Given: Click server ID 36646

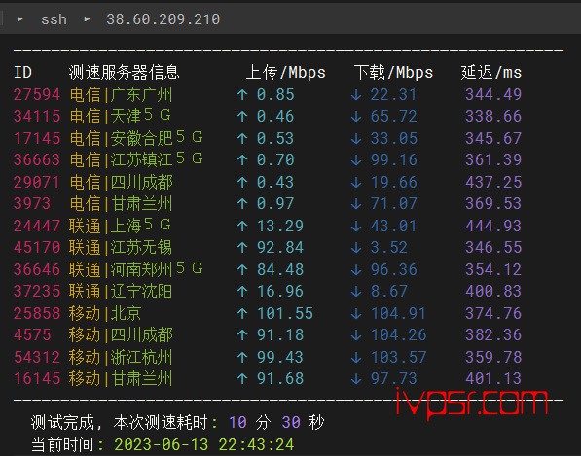Looking at the screenshot, I should pyautogui.click(x=37, y=269).
